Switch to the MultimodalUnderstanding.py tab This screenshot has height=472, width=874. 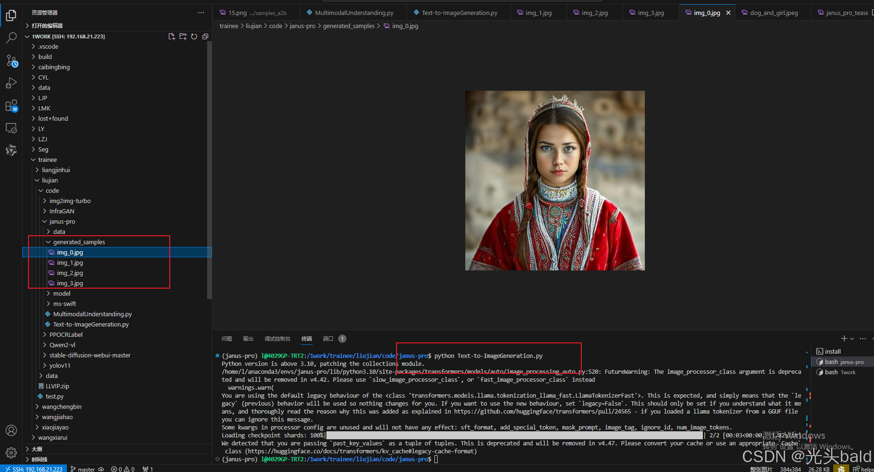coord(354,13)
